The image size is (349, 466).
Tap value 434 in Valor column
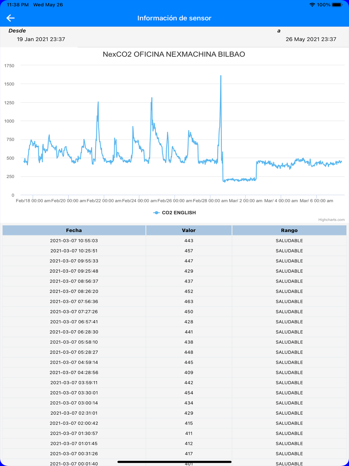pos(189,403)
